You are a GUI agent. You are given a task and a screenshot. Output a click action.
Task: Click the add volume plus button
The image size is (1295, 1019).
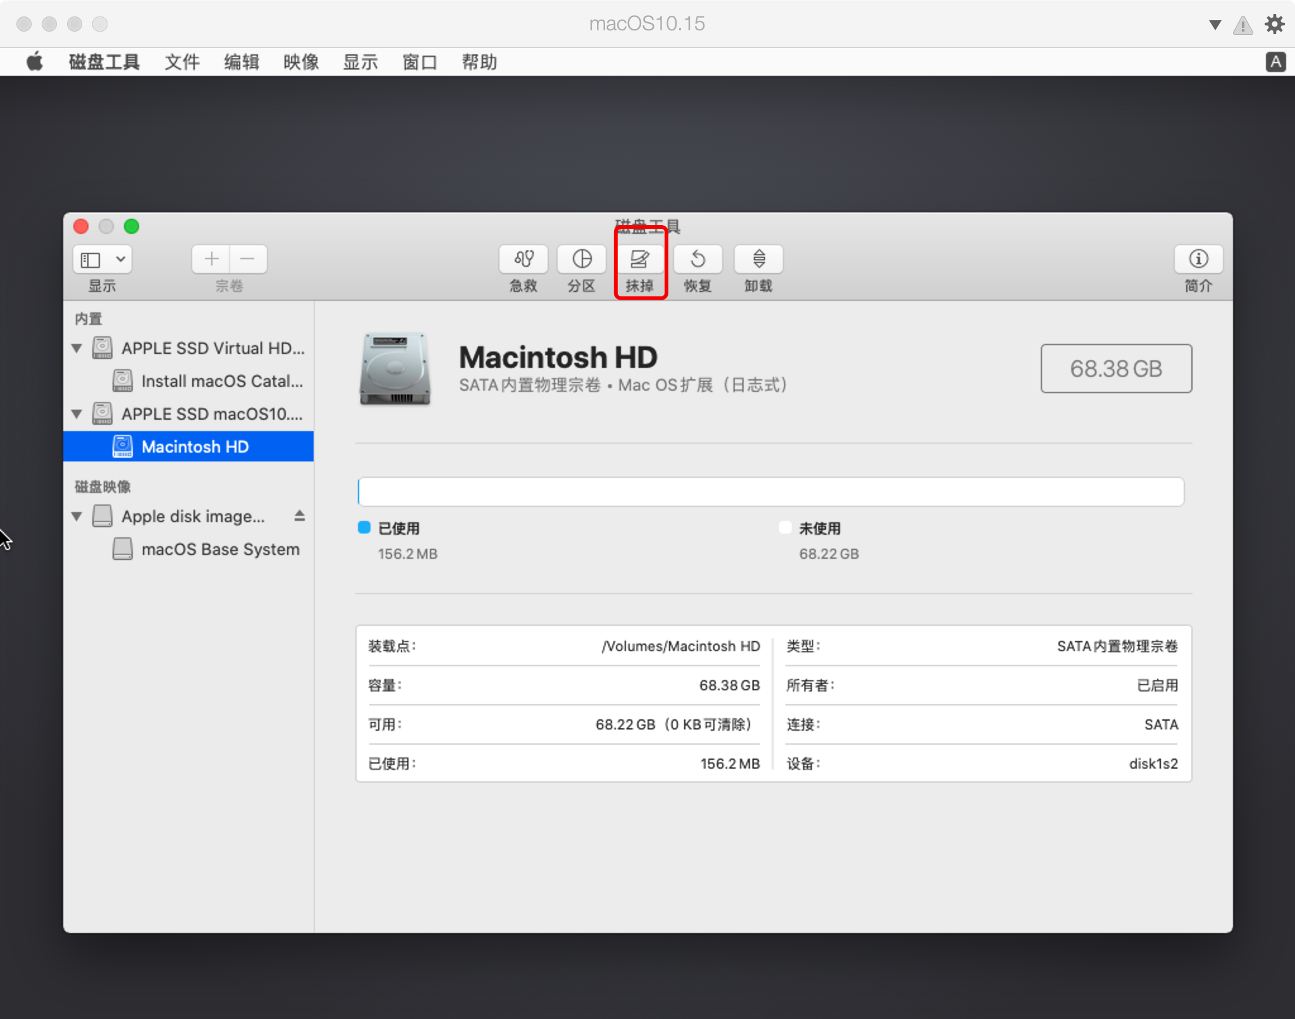coord(211,259)
